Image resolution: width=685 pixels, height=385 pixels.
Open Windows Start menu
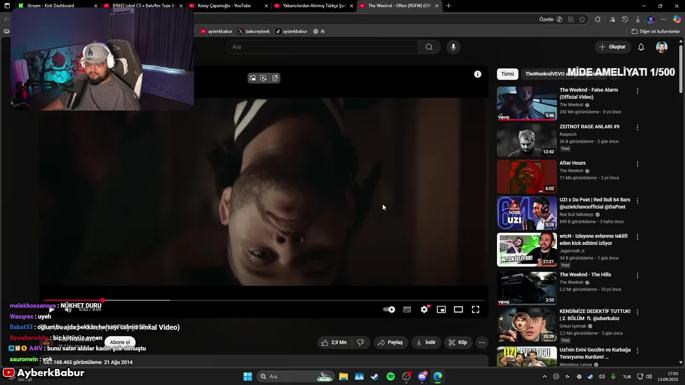tap(248, 376)
